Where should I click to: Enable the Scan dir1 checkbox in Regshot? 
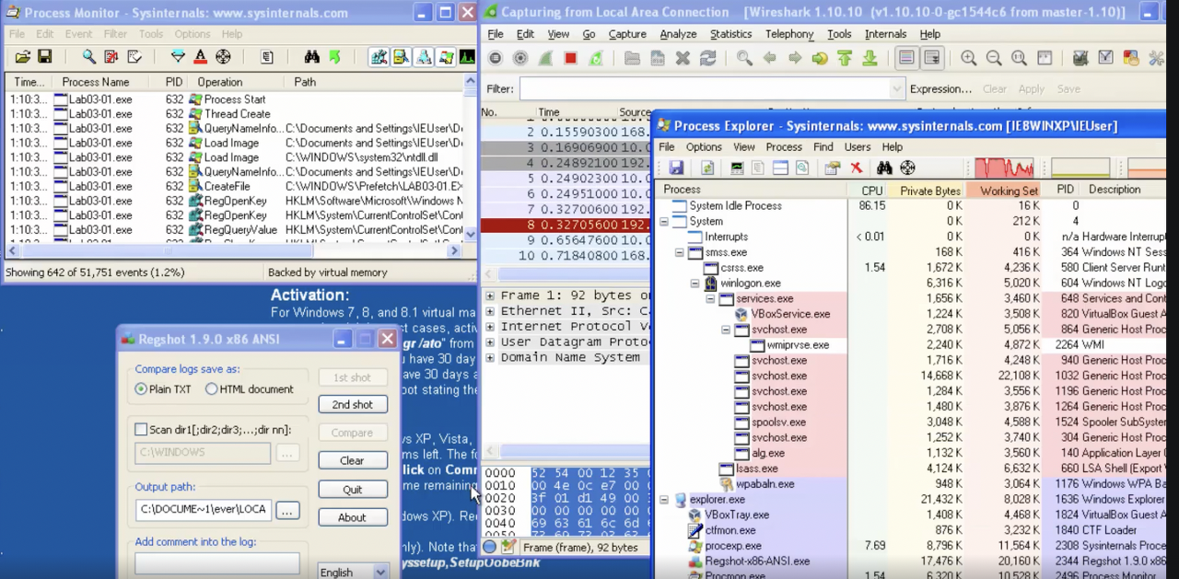[141, 429]
